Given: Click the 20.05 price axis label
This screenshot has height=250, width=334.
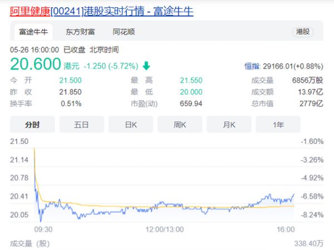Looking at the screenshot, I should tap(19, 215).
